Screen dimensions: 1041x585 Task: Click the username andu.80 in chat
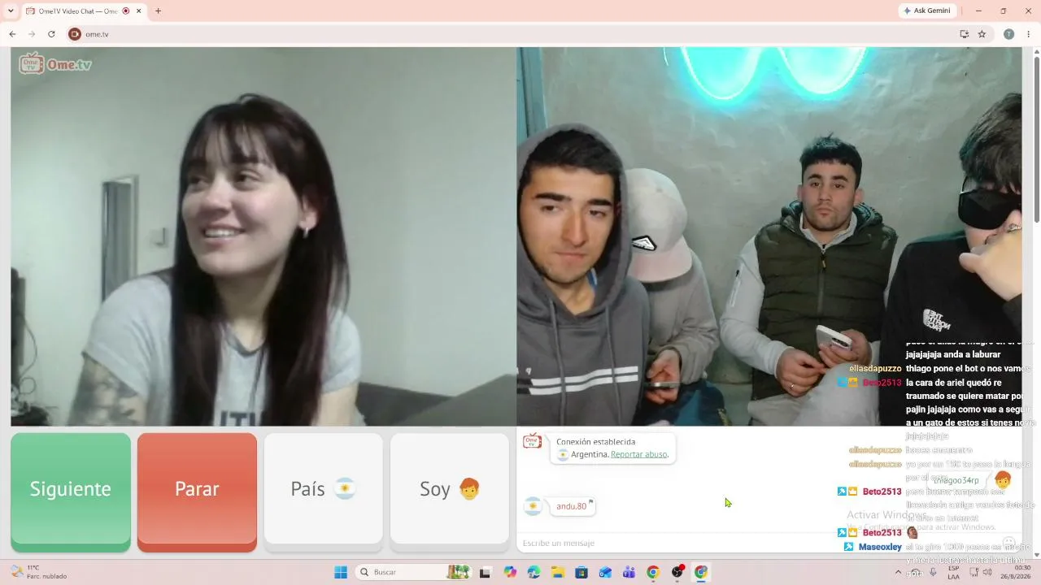tap(571, 506)
